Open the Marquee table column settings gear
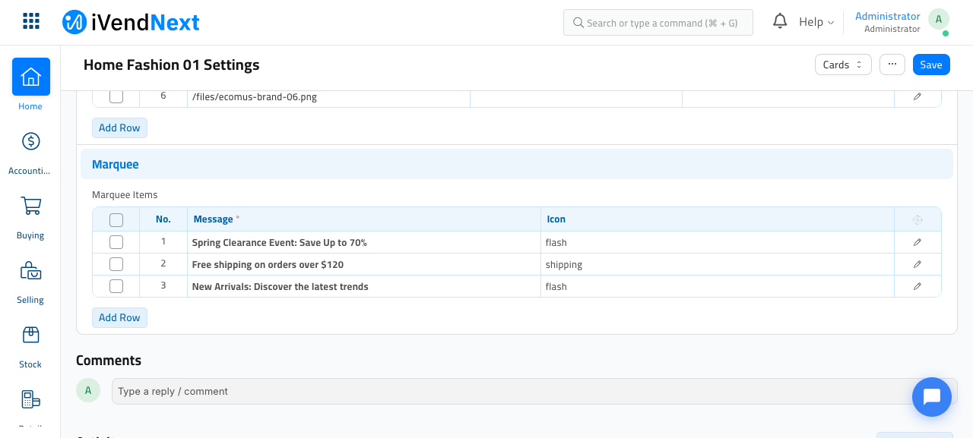Viewport: 973px width, 438px height. 918,219
